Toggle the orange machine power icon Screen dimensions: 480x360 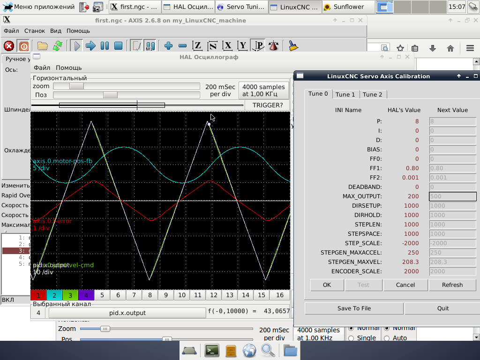23,46
